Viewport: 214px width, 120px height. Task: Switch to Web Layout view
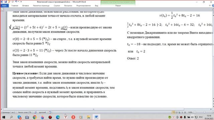click(x=179, y=112)
